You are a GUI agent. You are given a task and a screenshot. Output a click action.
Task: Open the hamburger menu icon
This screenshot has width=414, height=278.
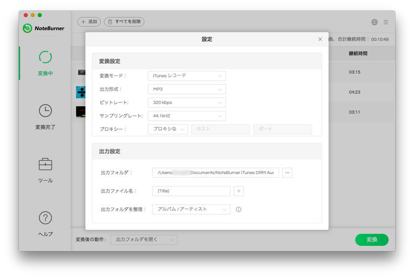[x=386, y=22]
